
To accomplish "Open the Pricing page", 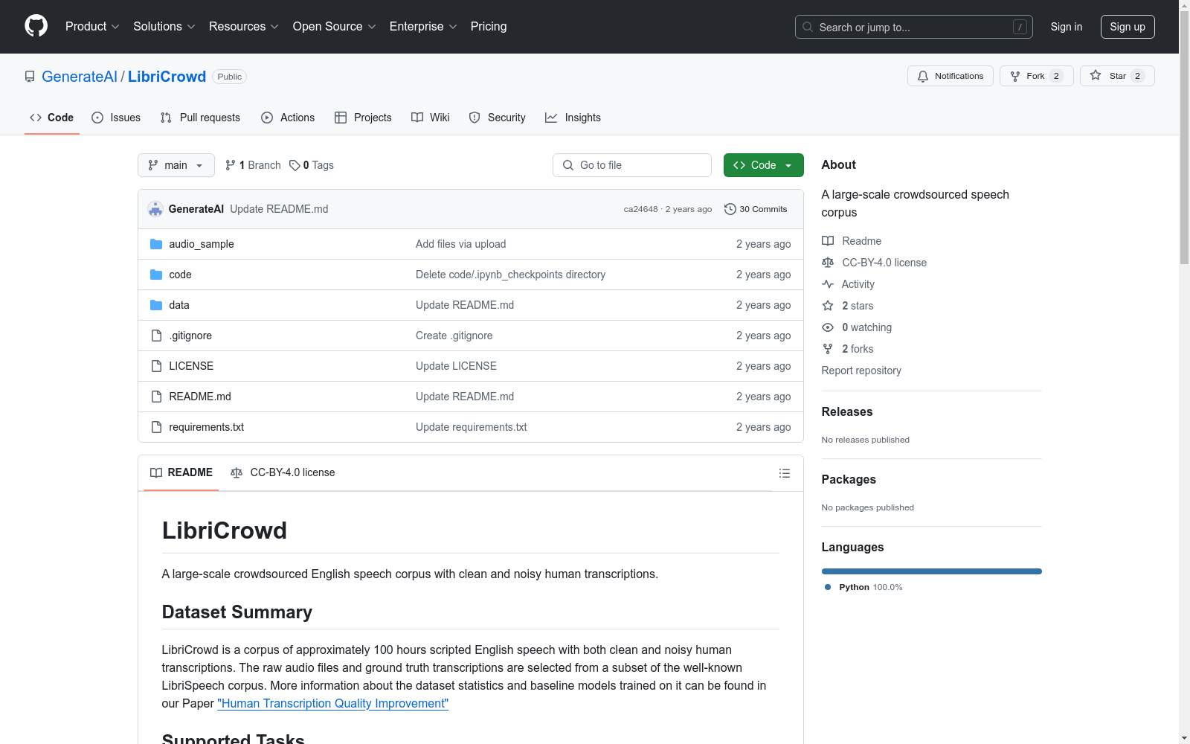I will (x=489, y=26).
